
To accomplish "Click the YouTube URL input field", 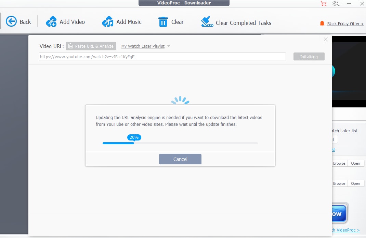I will [x=162, y=57].
